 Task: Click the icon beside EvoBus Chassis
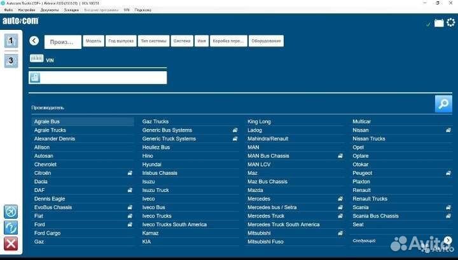pyautogui.click(x=130, y=207)
